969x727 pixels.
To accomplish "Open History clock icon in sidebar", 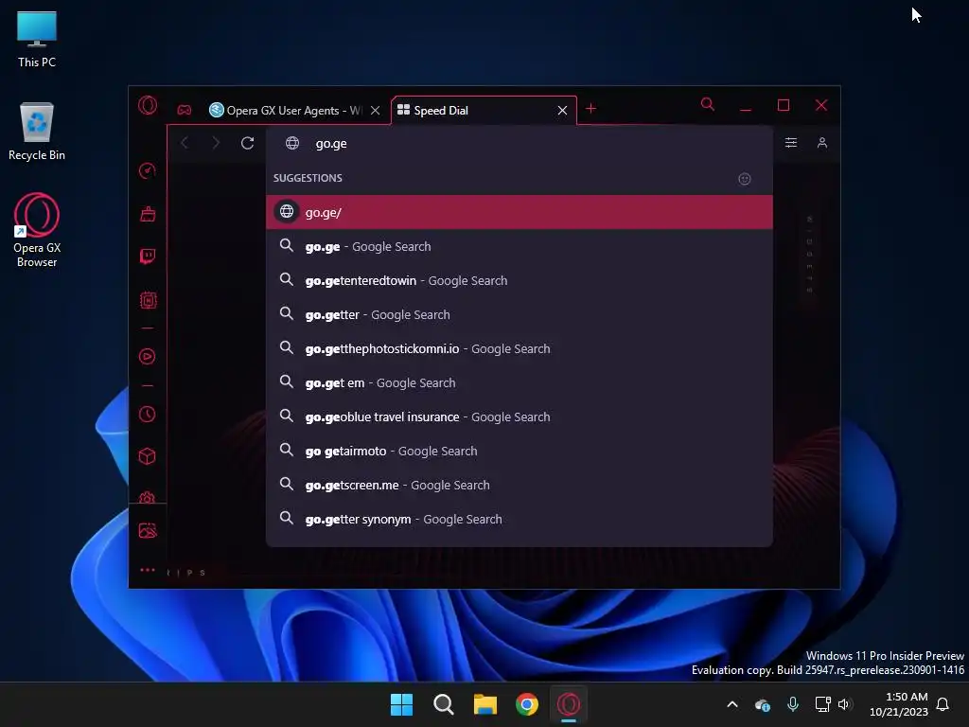I will click(147, 415).
